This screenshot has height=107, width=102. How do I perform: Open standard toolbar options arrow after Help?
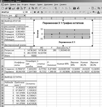[95, 9]
